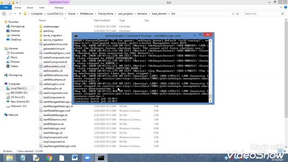The image size is (288, 162).
Task: Open the Explorer help icon
Action: point(286,7)
